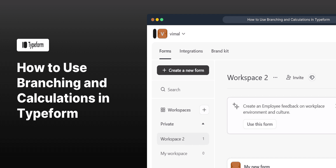Open the Workspaces grid icon

click(x=163, y=110)
